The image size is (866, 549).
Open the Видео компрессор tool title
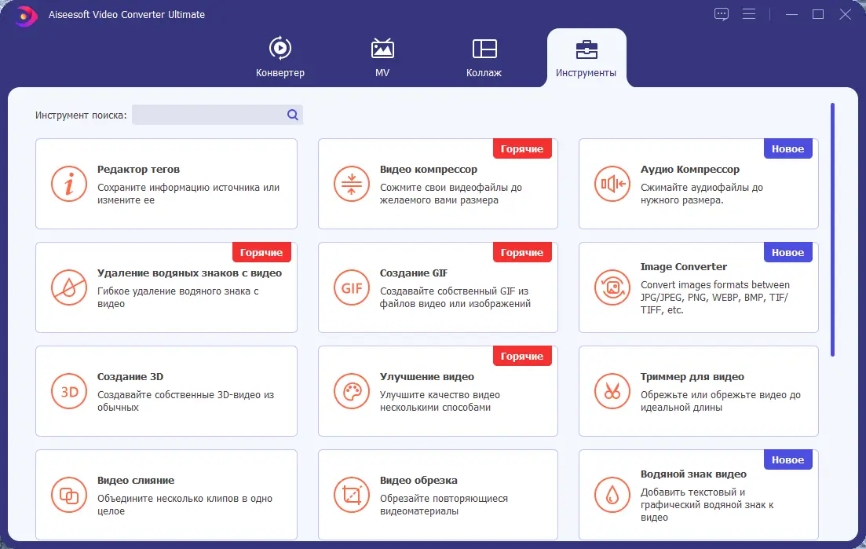429,169
